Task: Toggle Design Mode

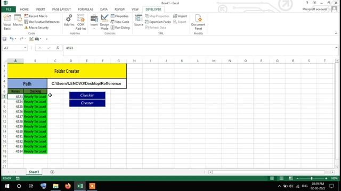Action: [104, 22]
